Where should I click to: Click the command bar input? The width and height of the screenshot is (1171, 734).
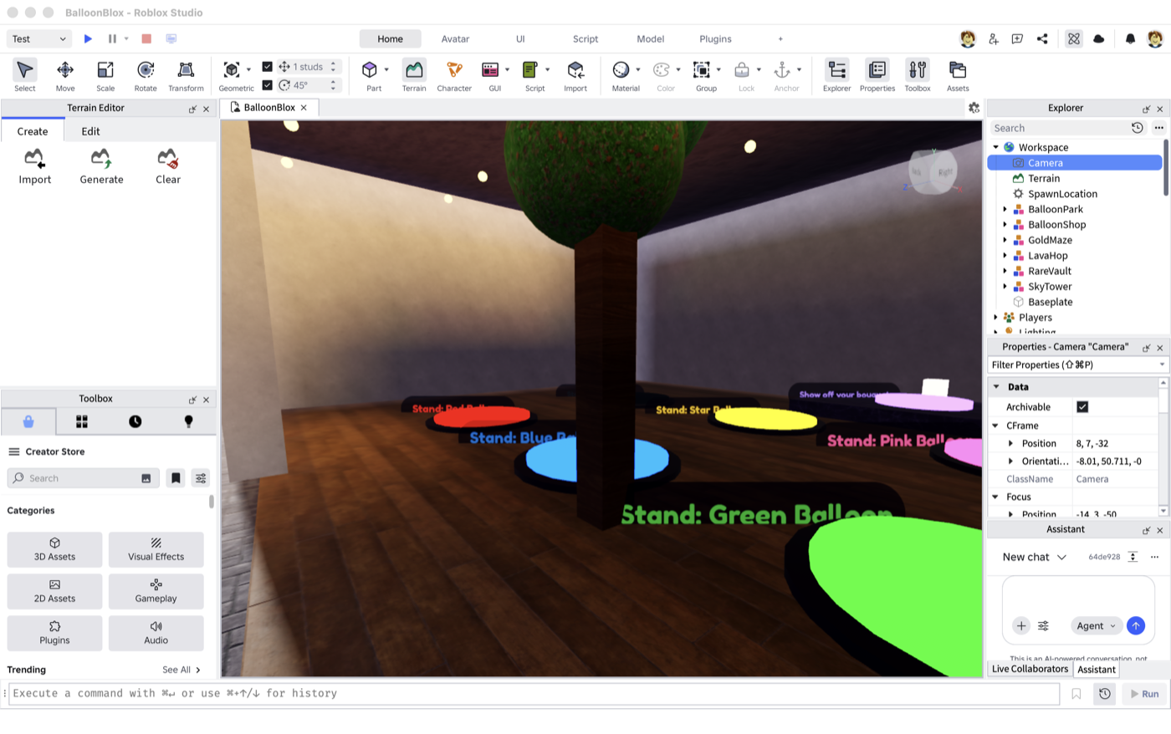point(534,694)
